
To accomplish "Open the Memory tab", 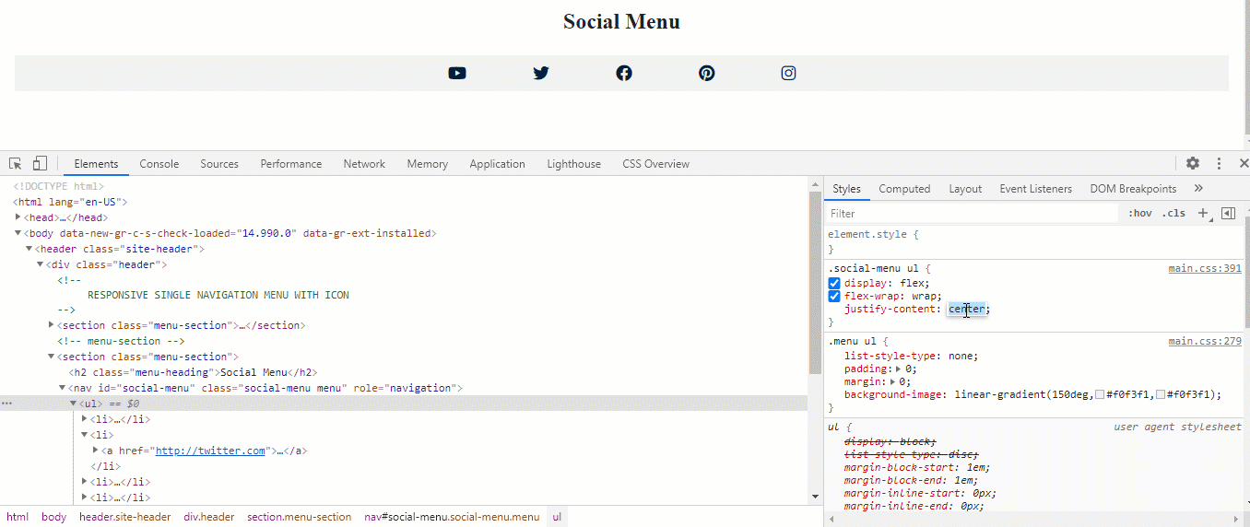I will click(428, 164).
